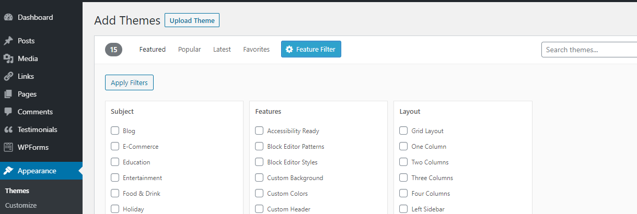Click the Comments speech bubble icon
637x214 pixels.
[x=8, y=112]
